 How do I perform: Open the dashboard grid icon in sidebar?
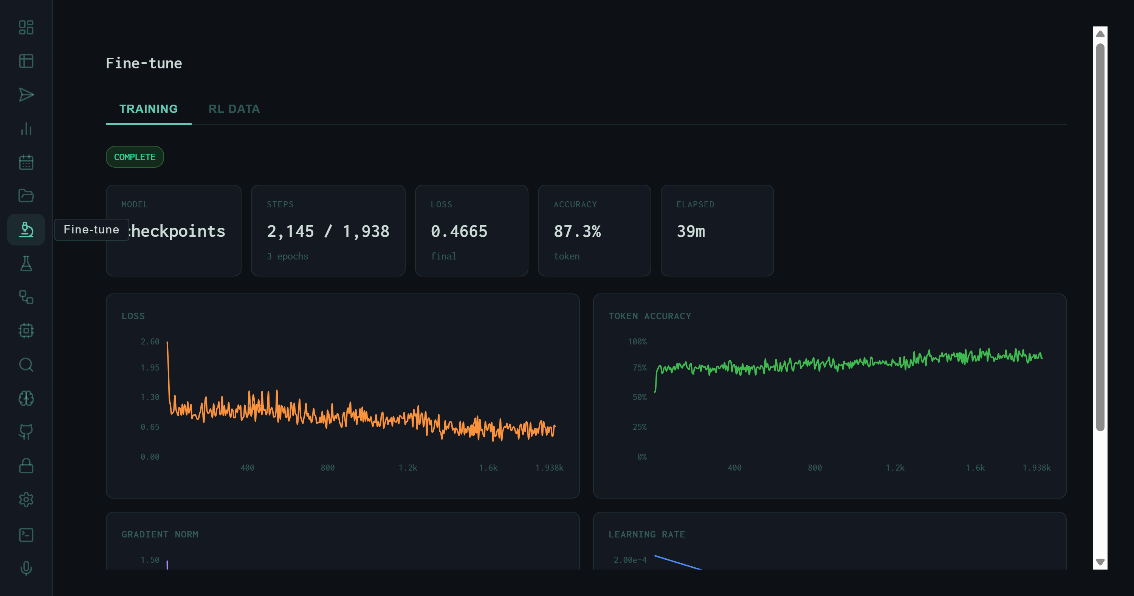[26, 27]
